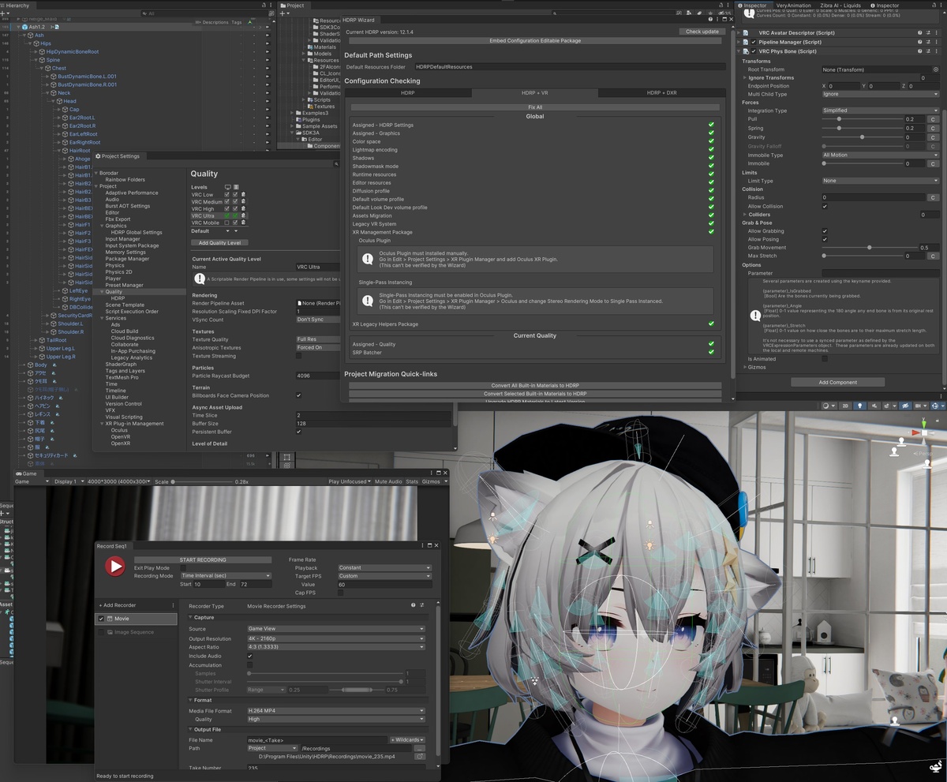Click the recording End time field

coord(255,584)
